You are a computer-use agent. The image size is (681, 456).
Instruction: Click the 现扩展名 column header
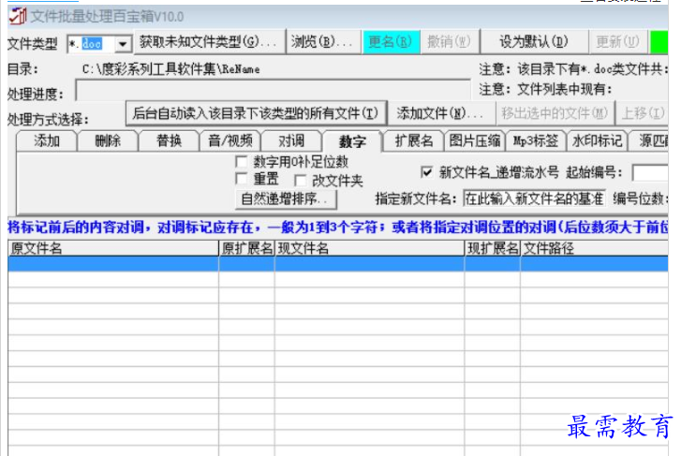click(493, 248)
